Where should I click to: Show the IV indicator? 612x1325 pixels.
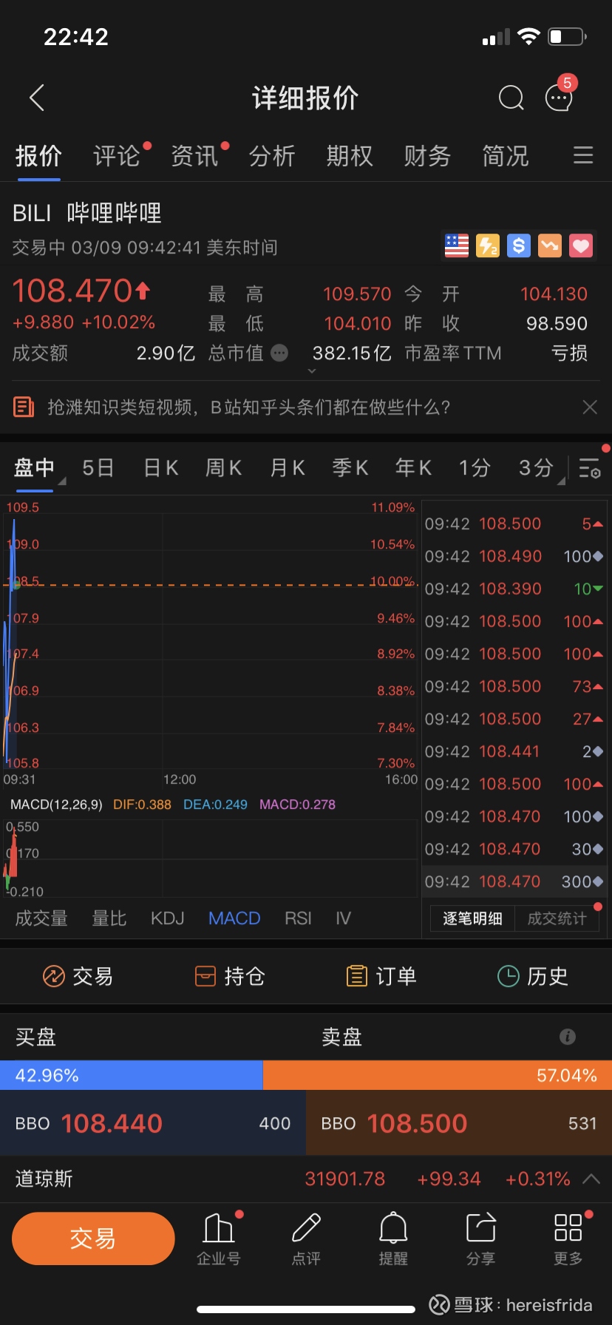(343, 918)
